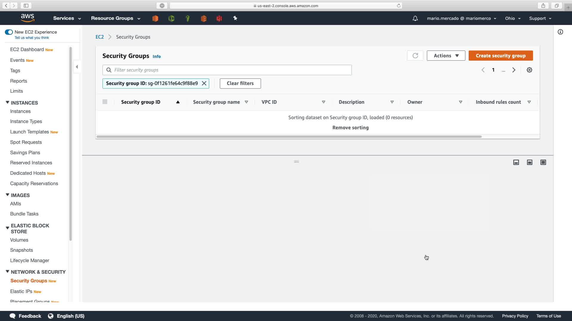572x321 pixels.
Task: Check the select-all checkbox in table header
Action: (x=105, y=102)
